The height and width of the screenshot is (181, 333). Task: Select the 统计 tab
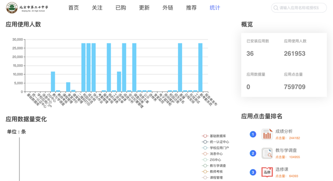tap(215, 8)
